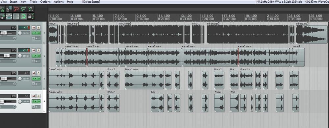
Task: Toggle the red item grouping toolbar icon
Action: [16, 9]
